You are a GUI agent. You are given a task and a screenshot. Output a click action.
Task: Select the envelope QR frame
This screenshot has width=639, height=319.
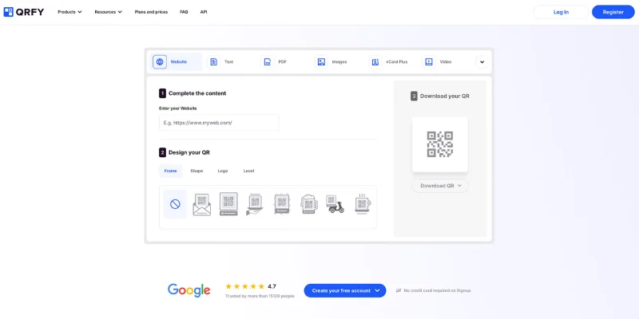click(x=202, y=204)
